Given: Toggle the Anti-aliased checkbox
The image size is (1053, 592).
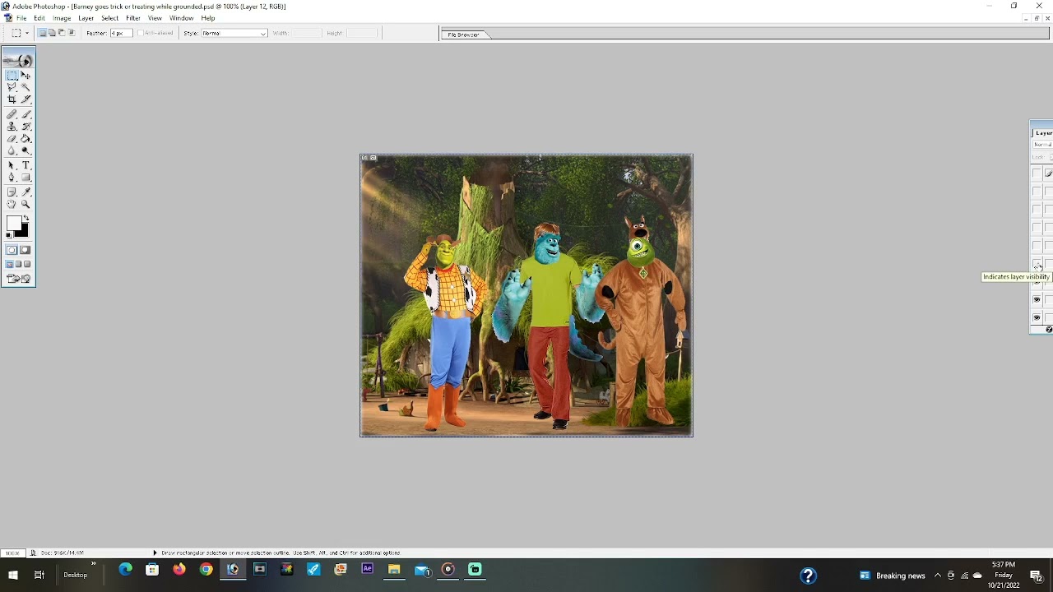Looking at the screenshot, I should click(141, 33).
